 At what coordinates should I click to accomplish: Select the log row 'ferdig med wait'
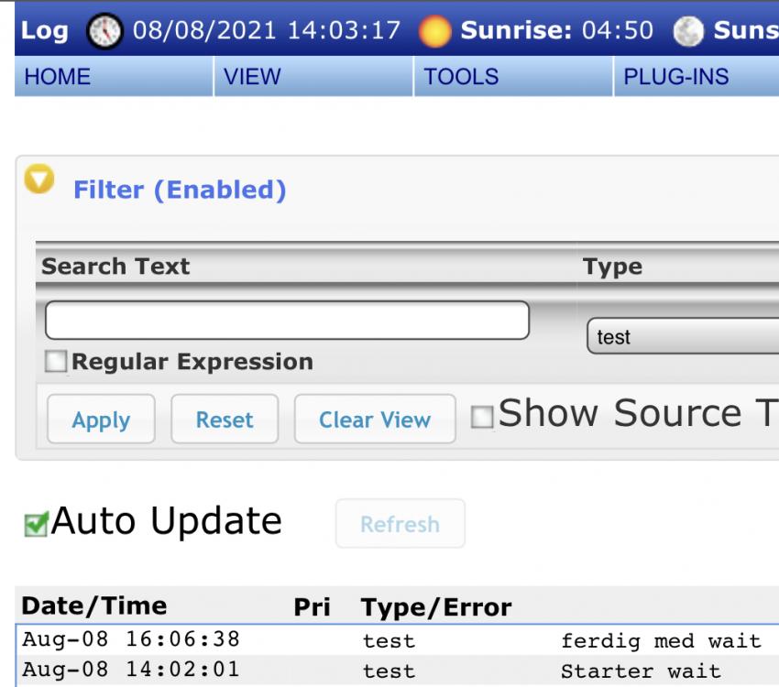660,641
